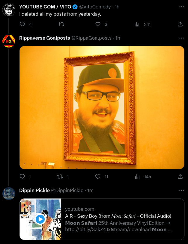The width and height of the screenshot is (188, 244).
Task: Share Vito's tweet via upload icon
Action: coord(180,24)
